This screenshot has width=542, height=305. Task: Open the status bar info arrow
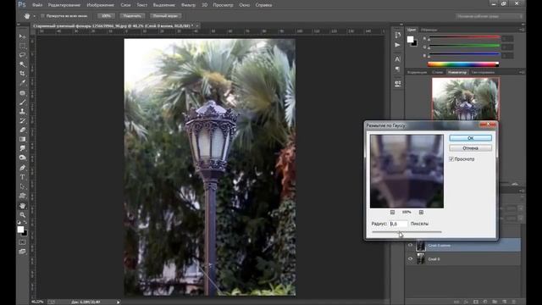pyautogui.click(x=119, y=302)
